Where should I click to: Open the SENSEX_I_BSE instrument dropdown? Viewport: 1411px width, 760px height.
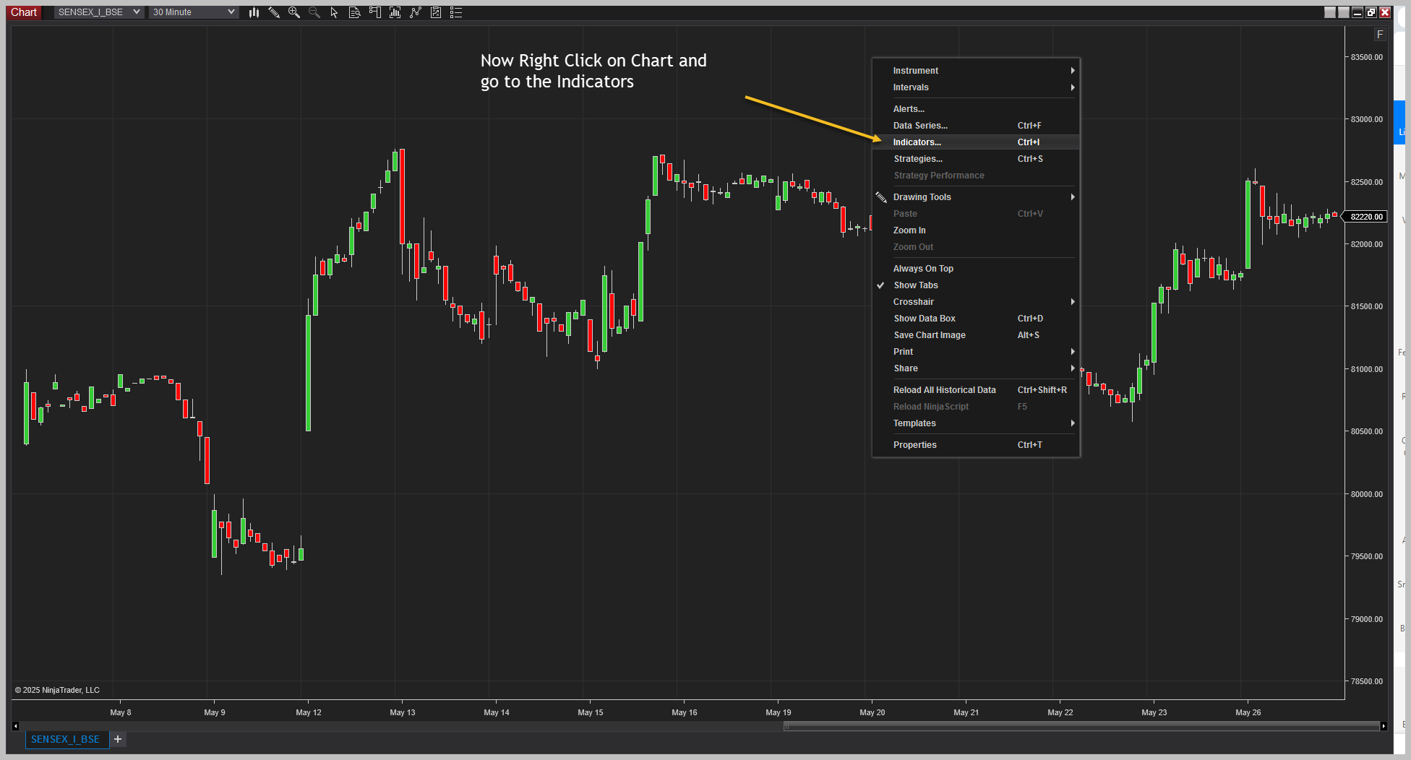tap(98, 12)
